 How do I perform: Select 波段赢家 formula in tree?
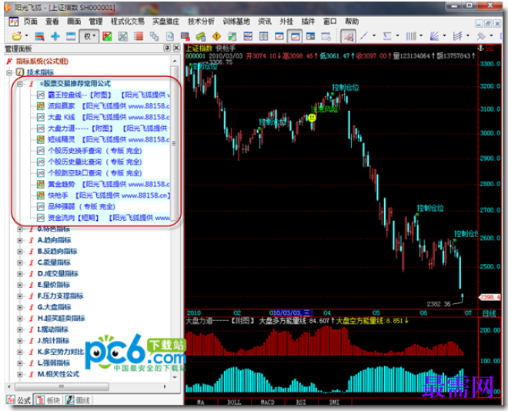(x=109, y=106)
